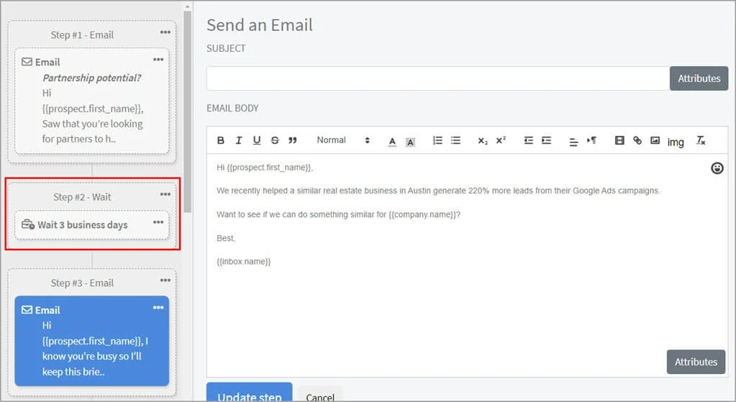Insert a bulleted list

coord(456,140)
